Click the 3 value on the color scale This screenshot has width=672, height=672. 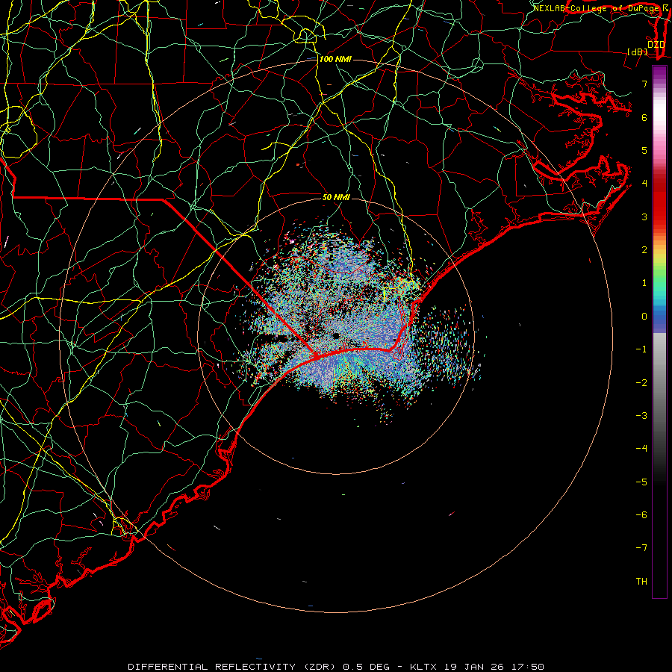click(x=644, y=217)
